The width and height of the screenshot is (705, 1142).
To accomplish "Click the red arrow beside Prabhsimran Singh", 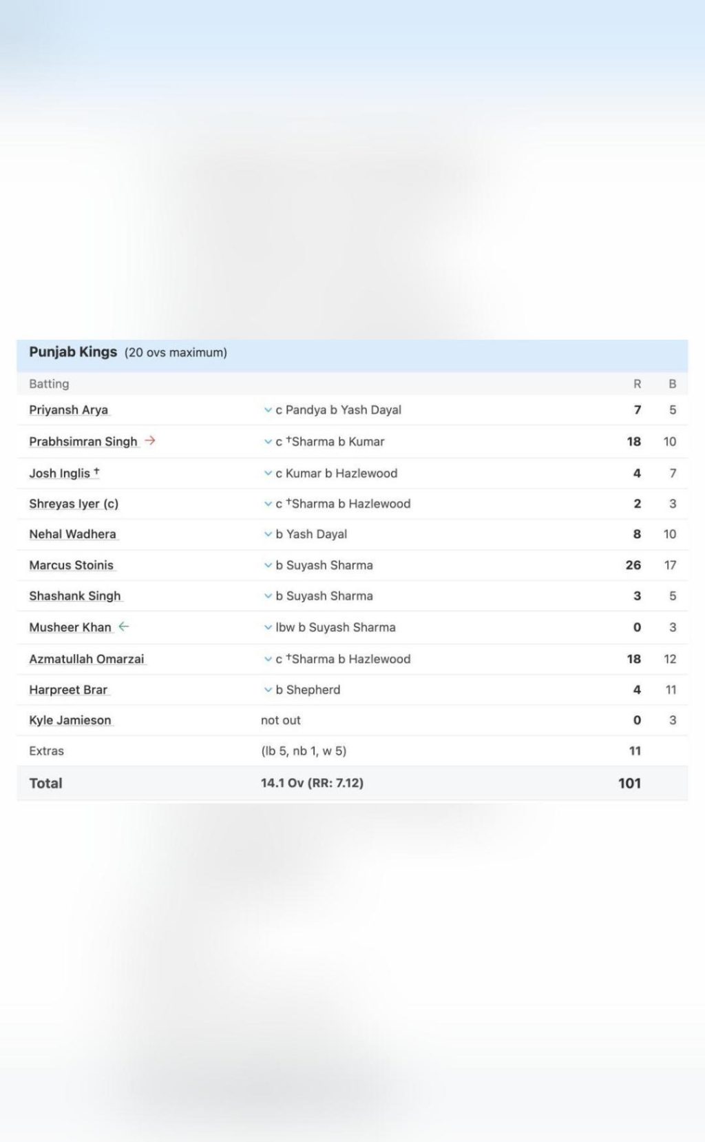I will pos(150,440).
